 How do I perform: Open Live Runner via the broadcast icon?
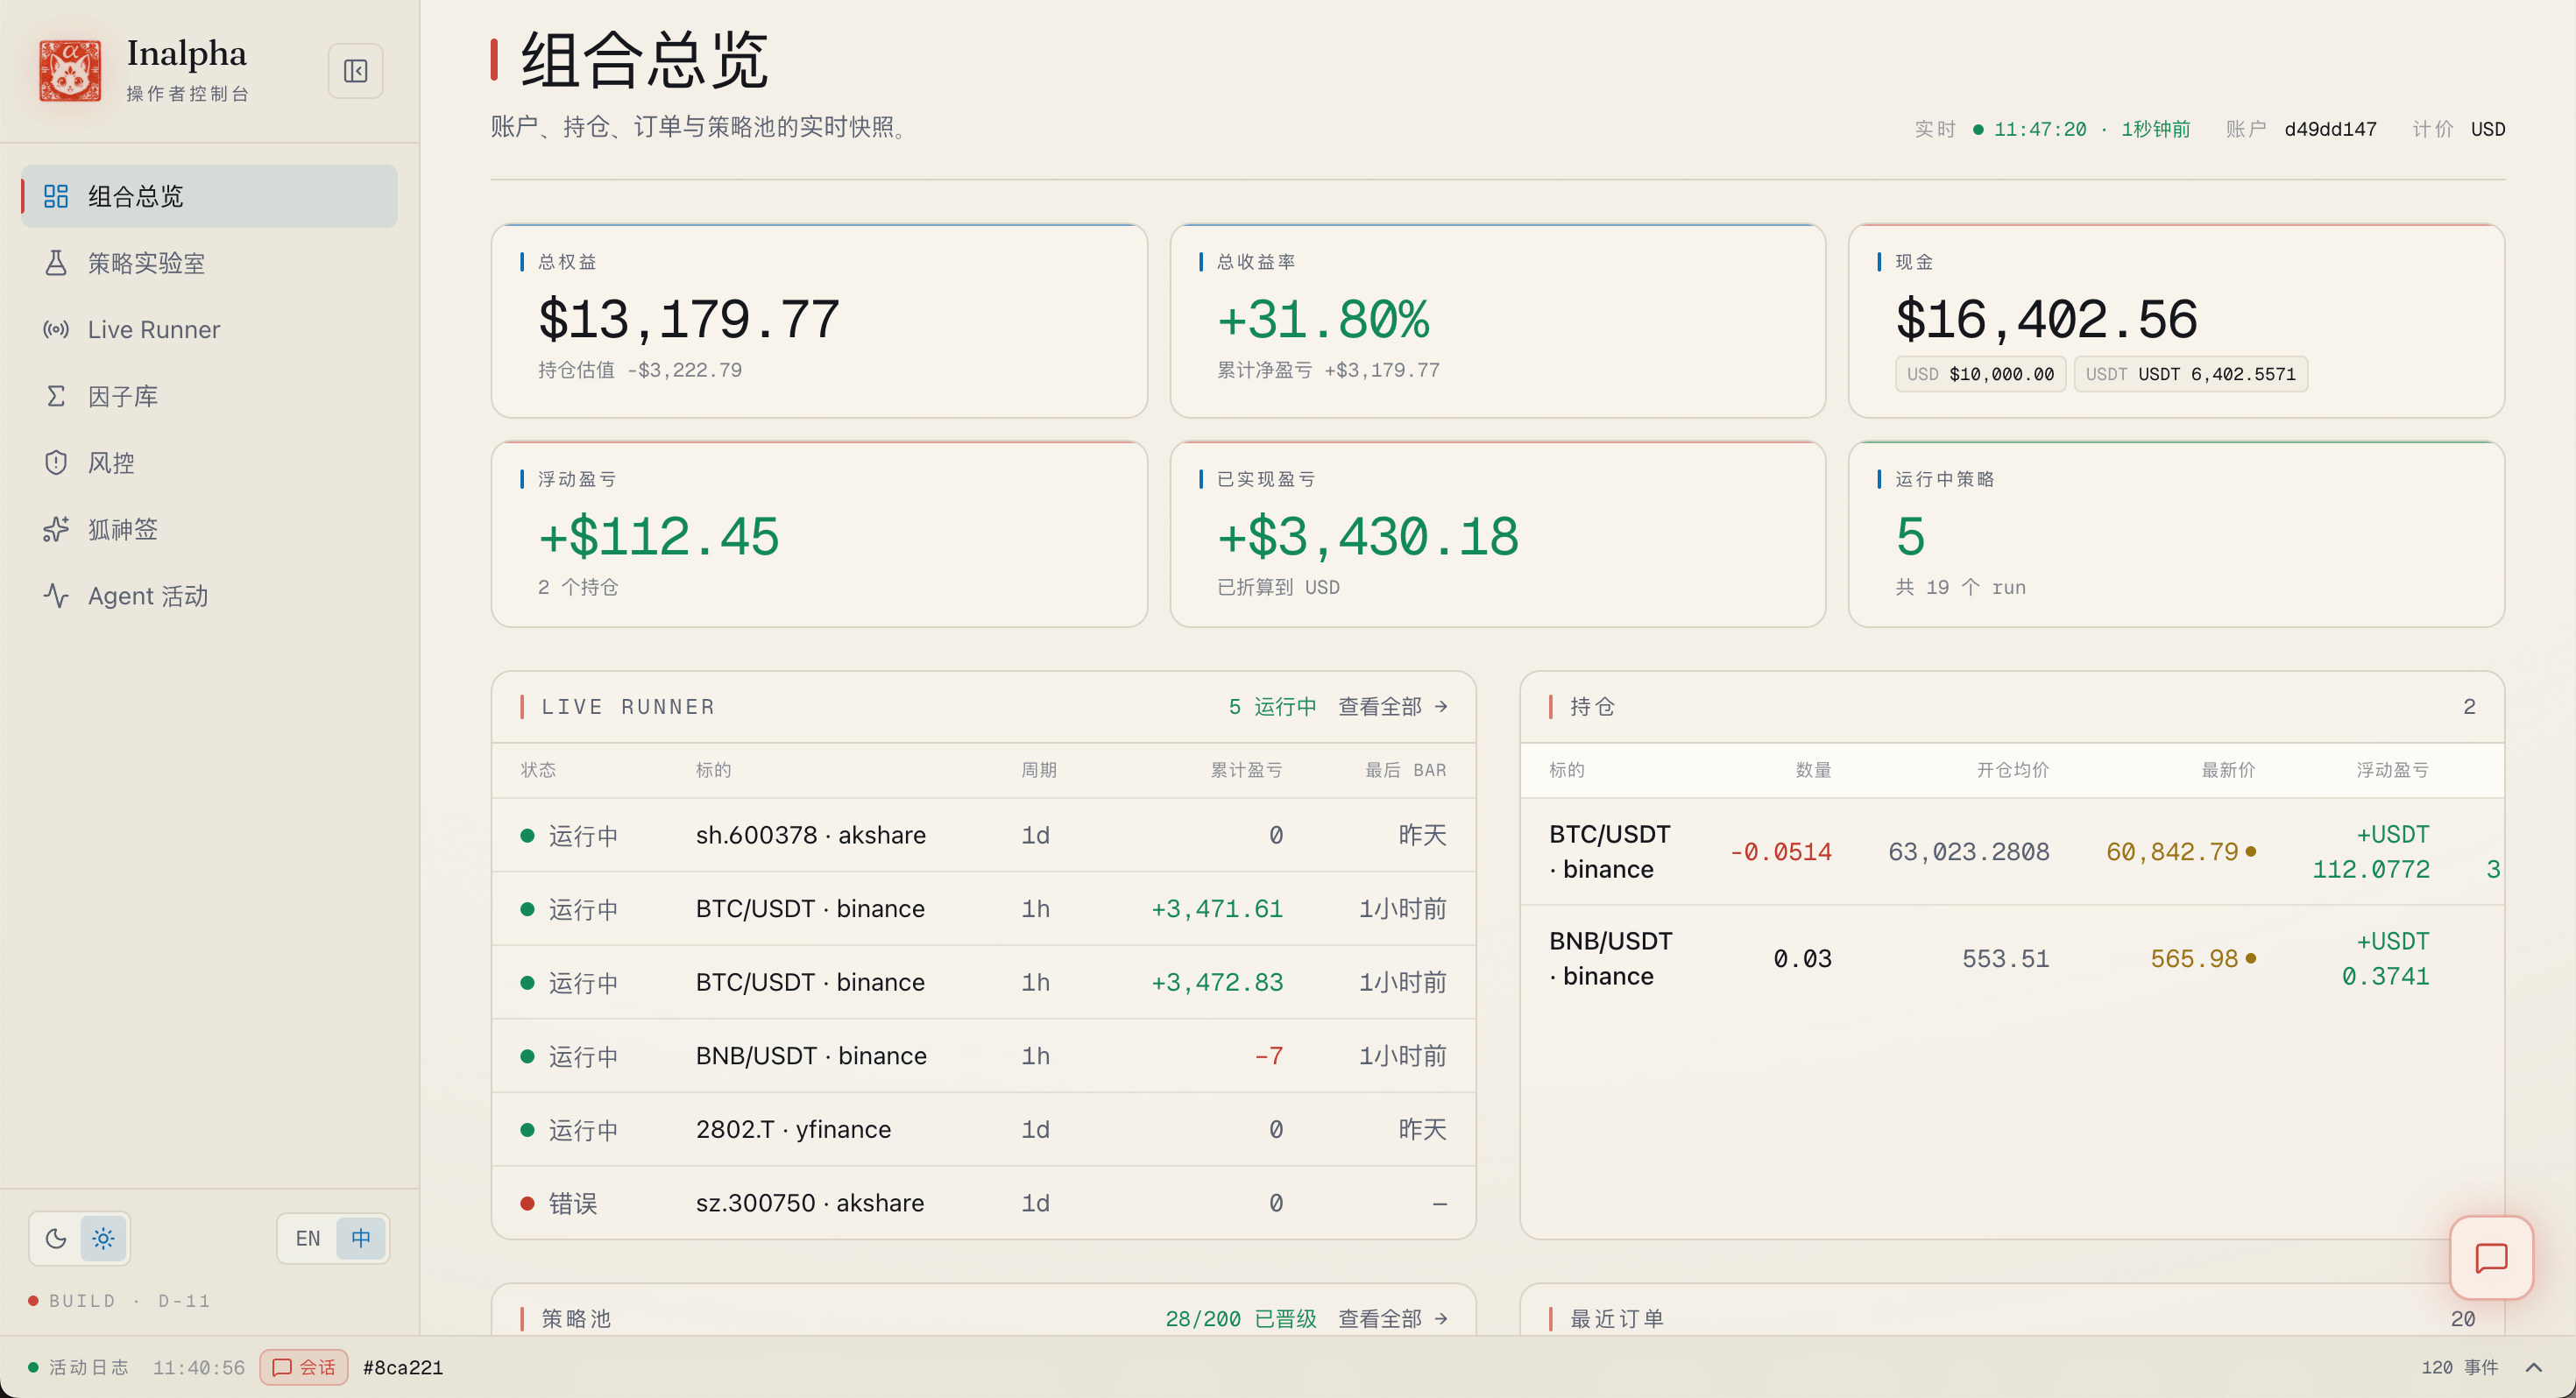[x=56, y=329]
